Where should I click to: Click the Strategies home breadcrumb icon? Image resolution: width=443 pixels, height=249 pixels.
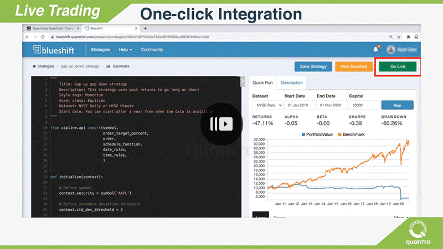tap(34, 66)
